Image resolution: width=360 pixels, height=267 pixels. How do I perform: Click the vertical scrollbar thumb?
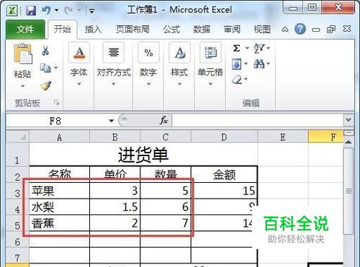(x=348, y=191)
